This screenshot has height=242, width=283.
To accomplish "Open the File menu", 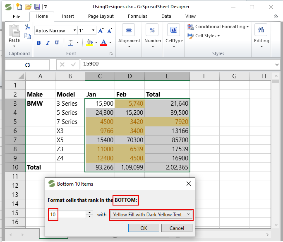I will click(17, 17).
